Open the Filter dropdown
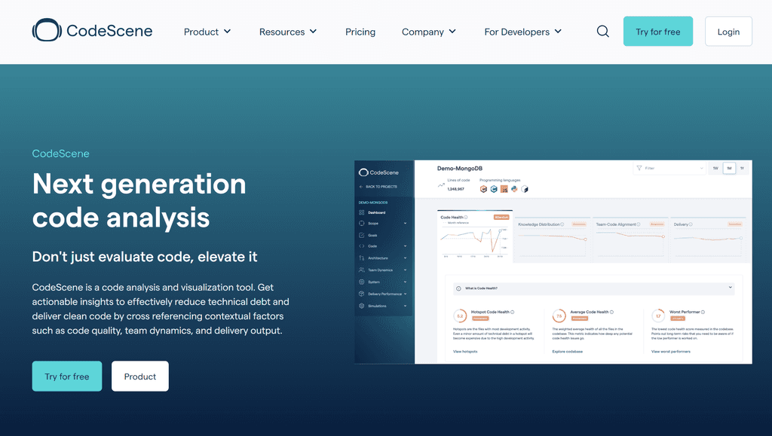 pos(668,168)
